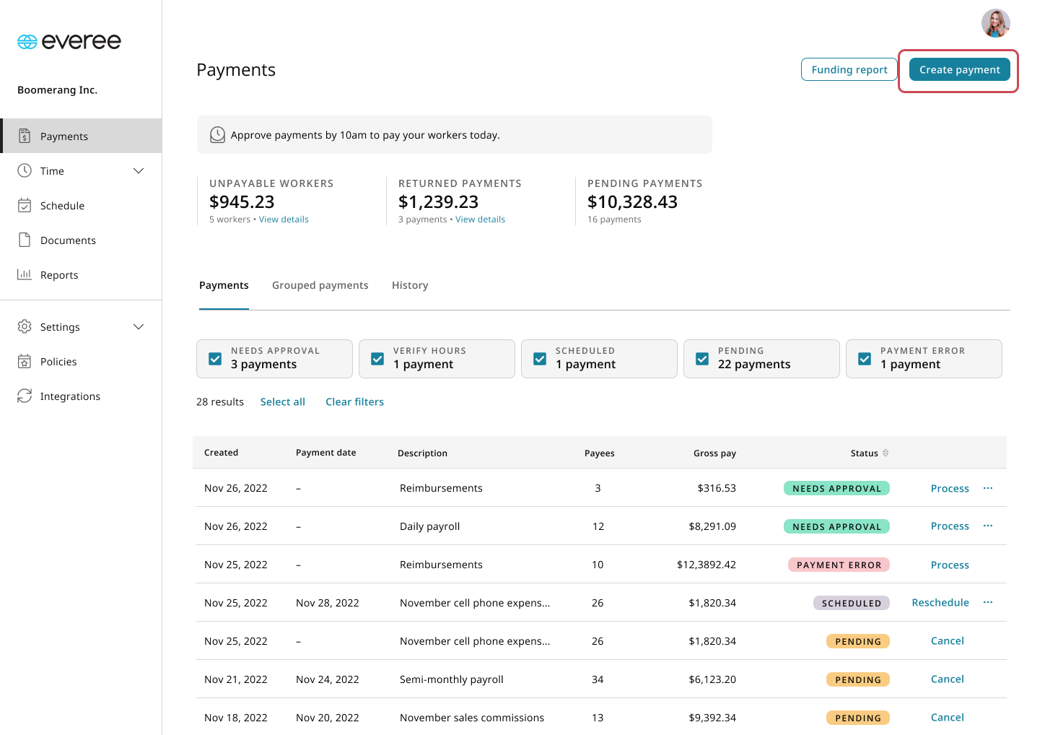This screenshot has width=1045, height=735.
Task: Open the Documents section
Action: [68, 240]
